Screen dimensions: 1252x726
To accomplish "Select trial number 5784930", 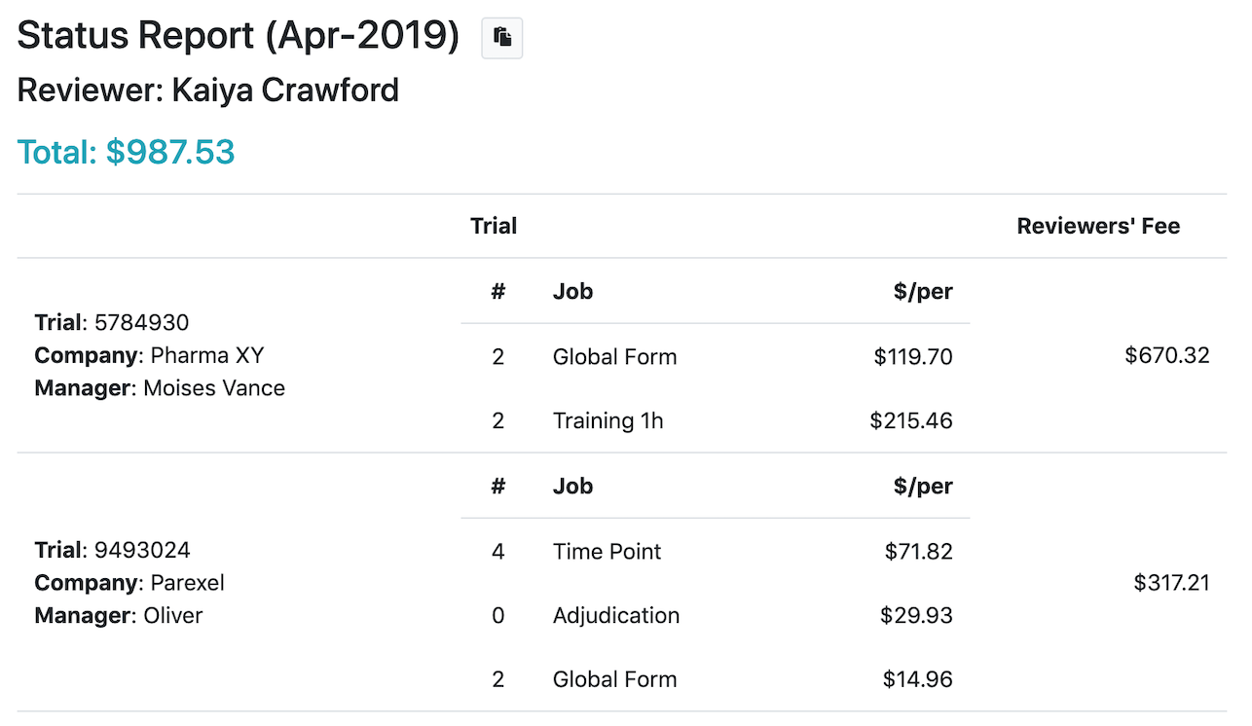I will coord(141,322).
